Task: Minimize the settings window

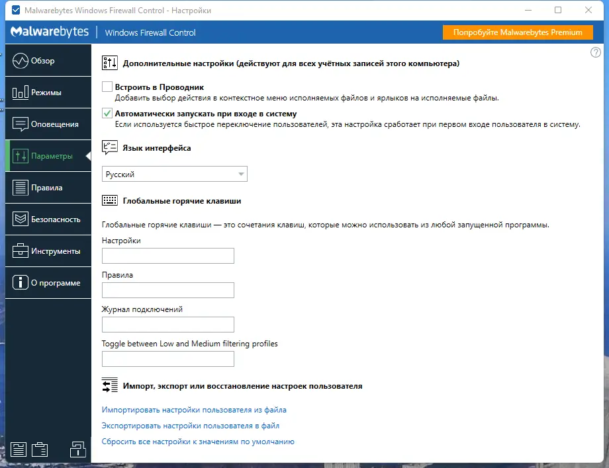Action: click(528, 10)
